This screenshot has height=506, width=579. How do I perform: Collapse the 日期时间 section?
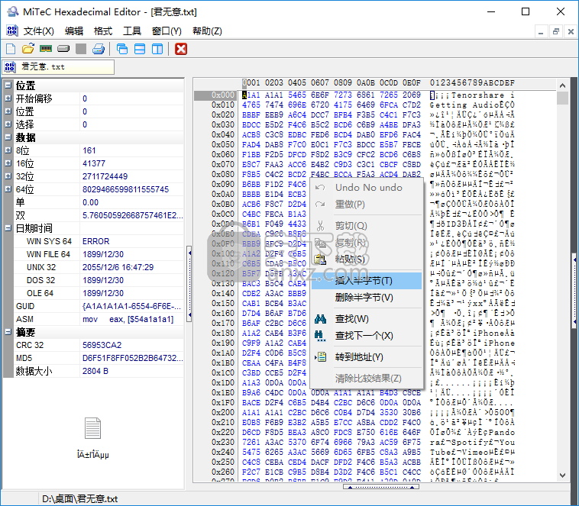pyautogui.click(x=8, y=228)
